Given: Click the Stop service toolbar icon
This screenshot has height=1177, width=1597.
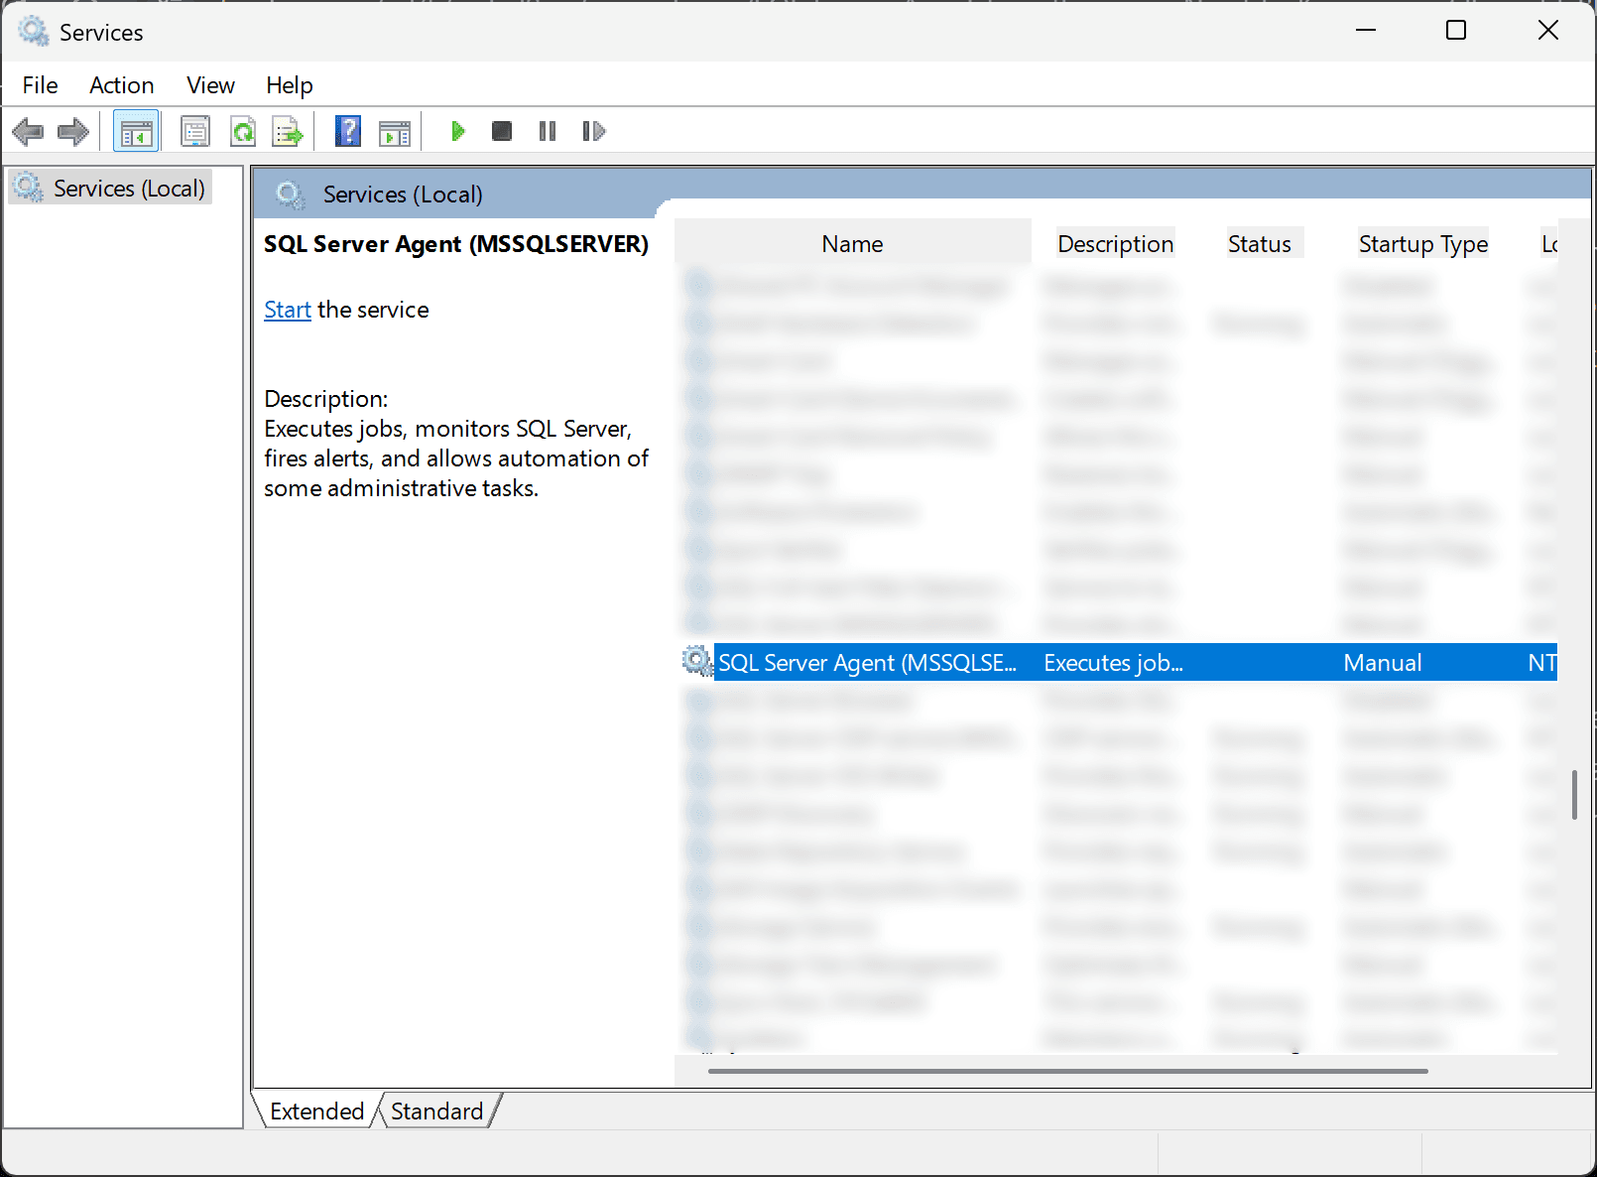Looking at the screenshot, I should point(501,131).
